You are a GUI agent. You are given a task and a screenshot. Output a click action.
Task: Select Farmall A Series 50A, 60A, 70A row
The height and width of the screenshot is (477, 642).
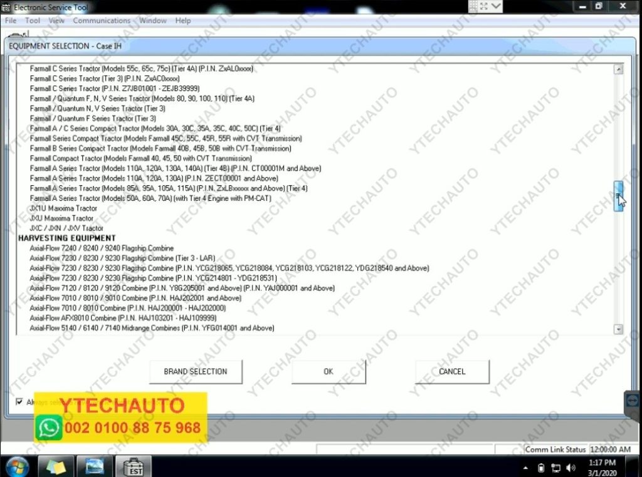pyautogui.click(x=150, y=198)
